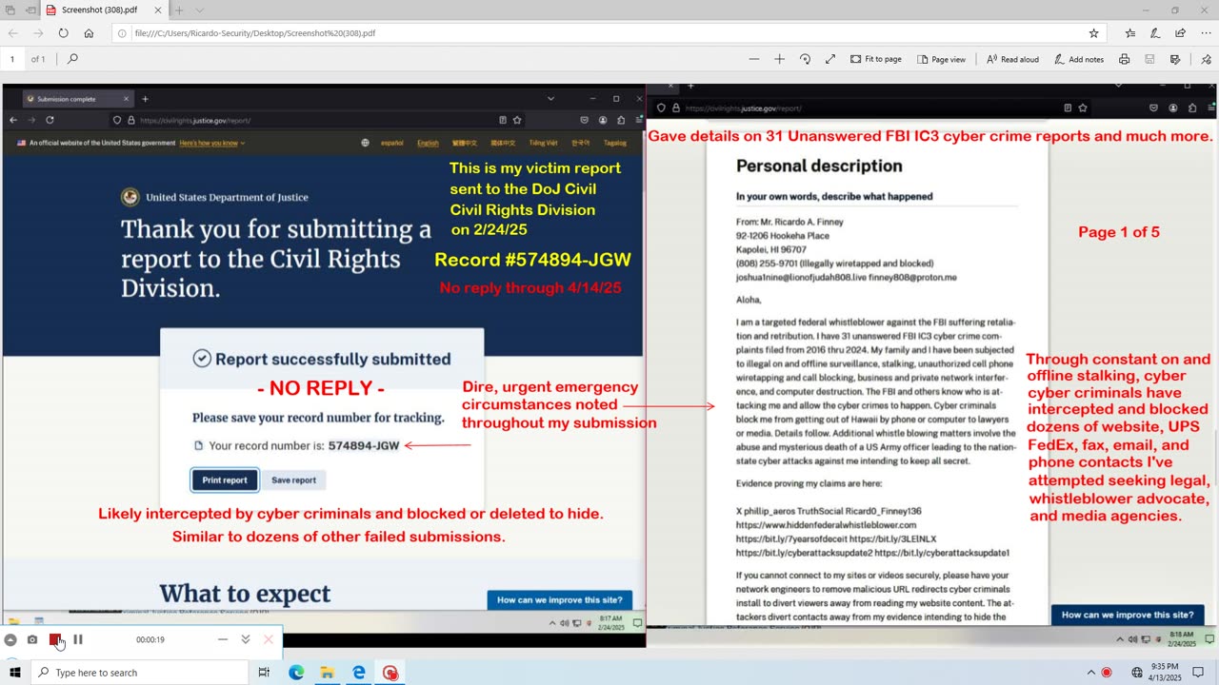This screenshot has height=685, width=1219.
Task: Add this page to favorites star
Action: (1093, 32)
